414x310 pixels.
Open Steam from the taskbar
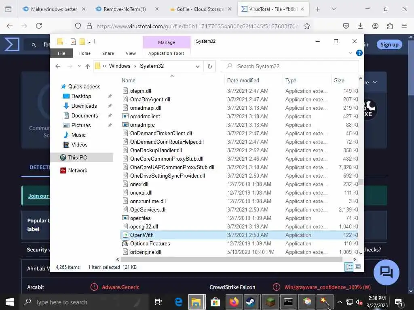point(250,302)
